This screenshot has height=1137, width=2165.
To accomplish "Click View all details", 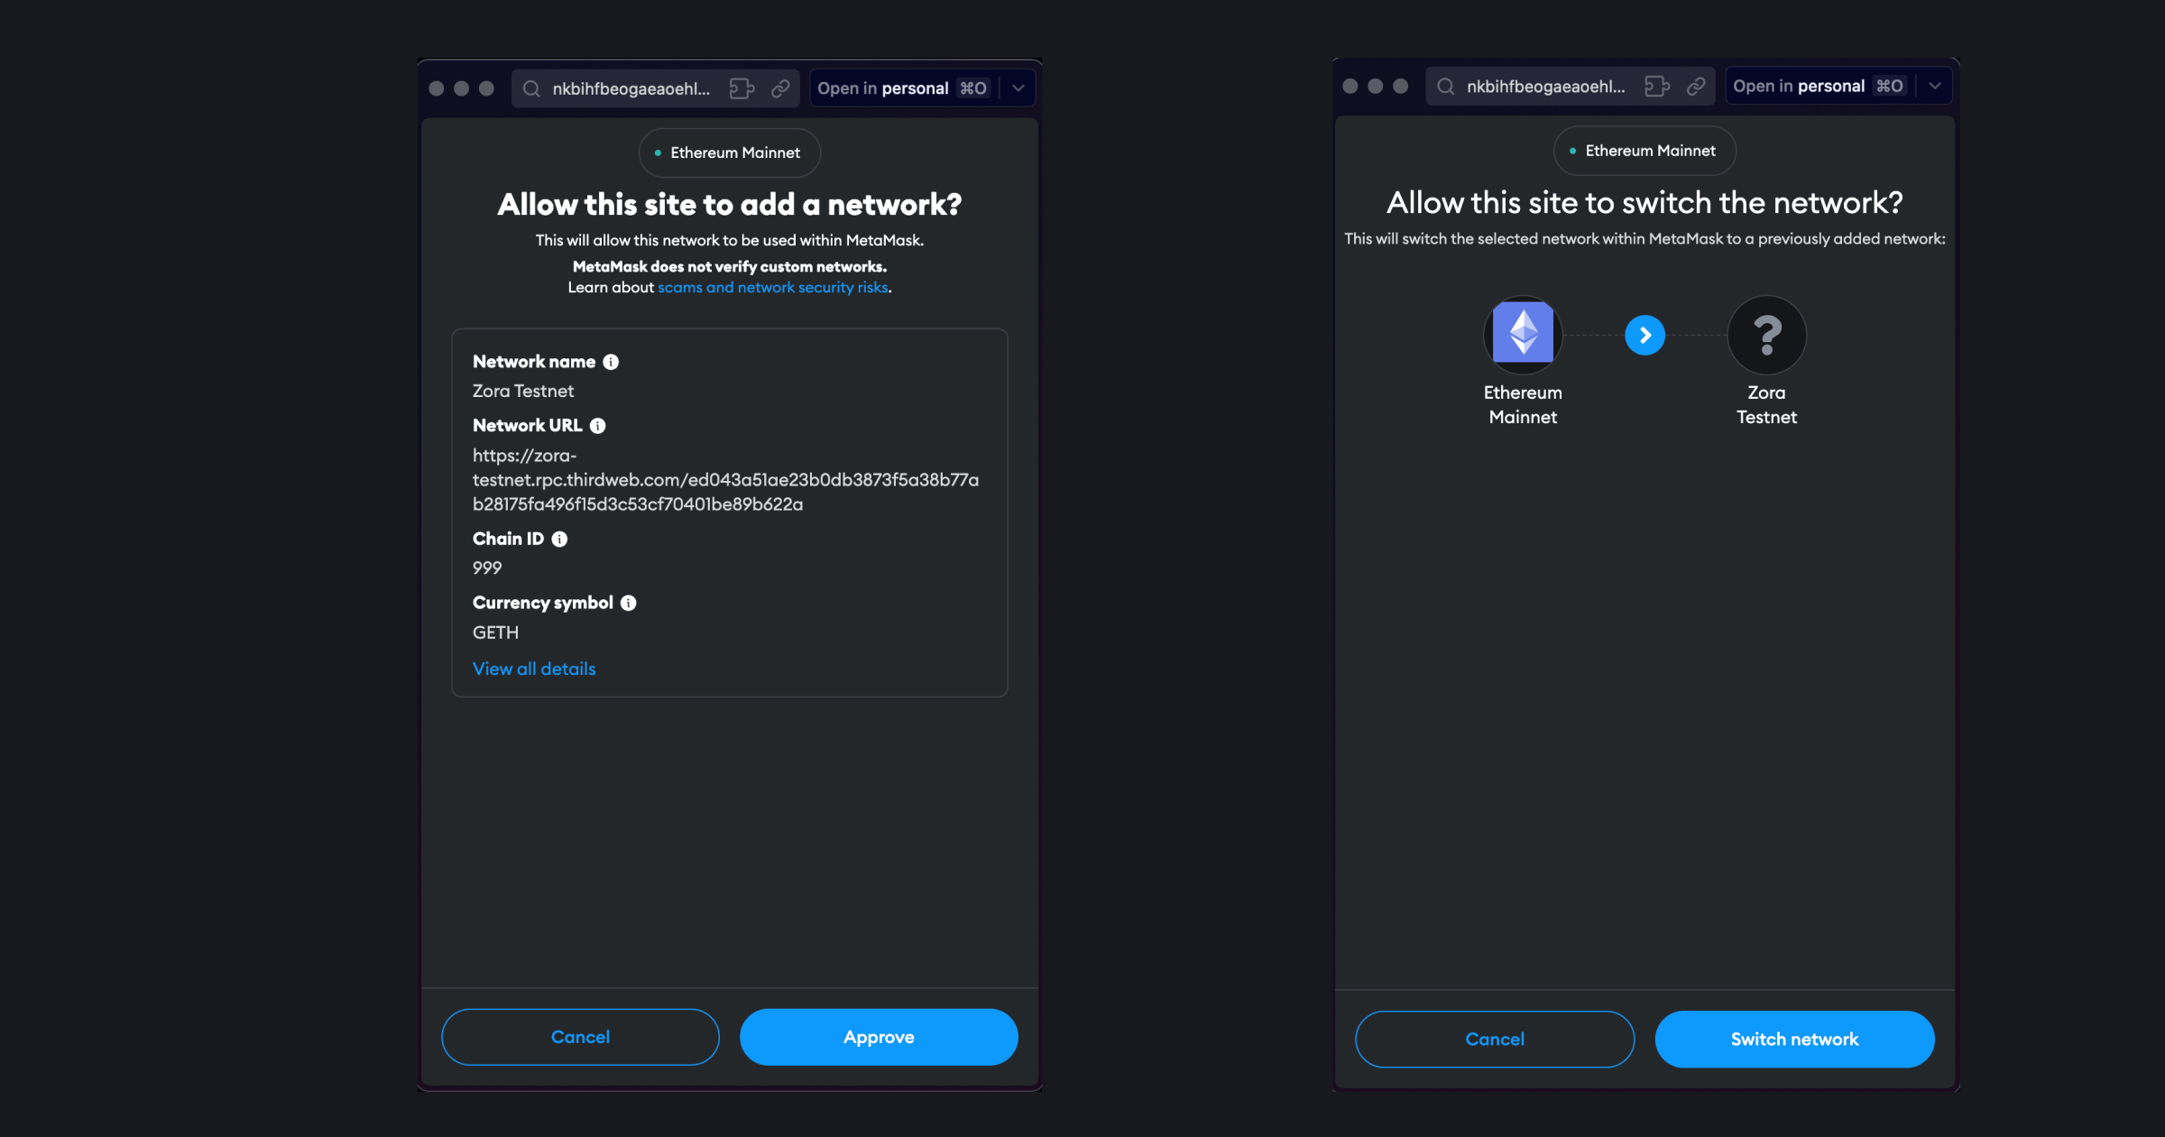I will (533, 669).
